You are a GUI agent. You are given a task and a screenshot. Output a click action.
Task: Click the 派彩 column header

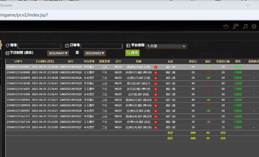(x=208, y=61)
